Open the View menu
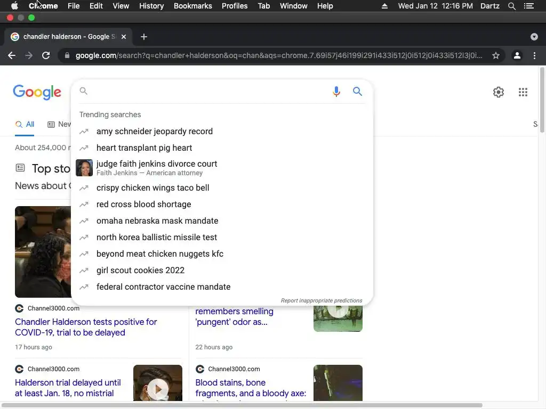Screen dimensions: 546x409 point(121,6)
